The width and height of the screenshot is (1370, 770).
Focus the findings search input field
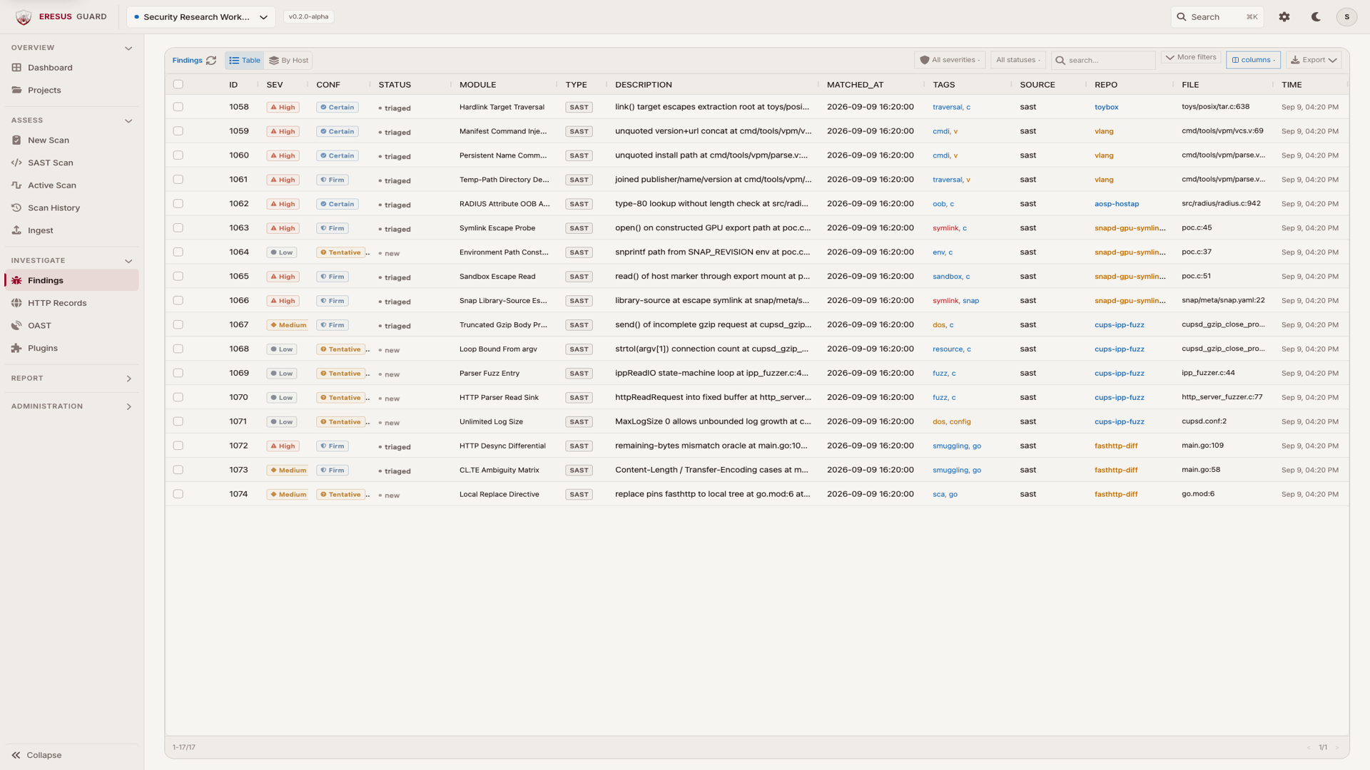(x=1103, y=60)
